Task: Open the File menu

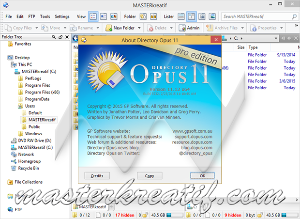Action: click(9, 16)
